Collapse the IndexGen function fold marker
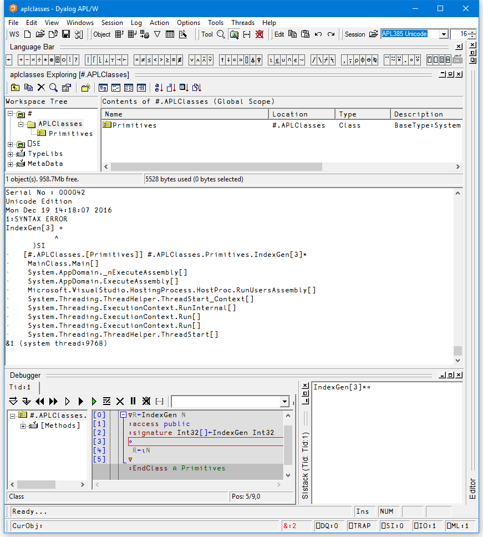This screenshot has height=537, width=483. (124, 415)
